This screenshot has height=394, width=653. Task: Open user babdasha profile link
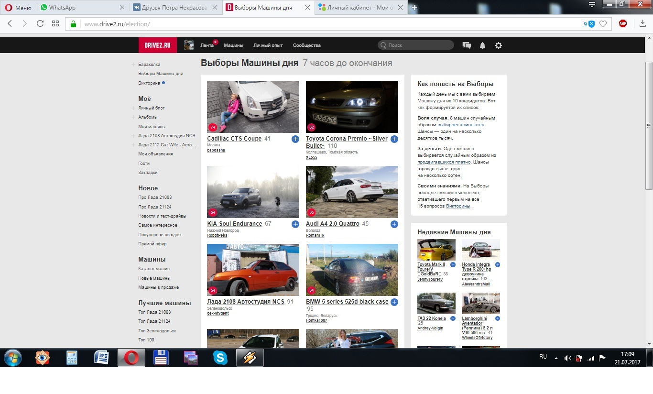216,150
